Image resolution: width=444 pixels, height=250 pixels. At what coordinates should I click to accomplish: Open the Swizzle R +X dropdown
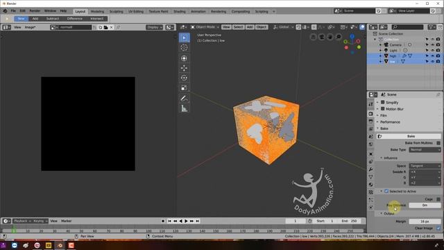click(425, 172)
